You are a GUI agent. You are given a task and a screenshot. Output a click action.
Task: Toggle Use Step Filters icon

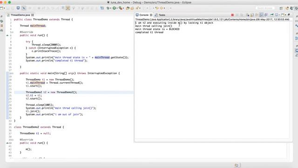point(68,8)
